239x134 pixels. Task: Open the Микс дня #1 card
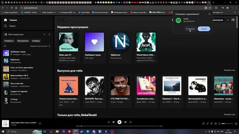coord(69,47)
